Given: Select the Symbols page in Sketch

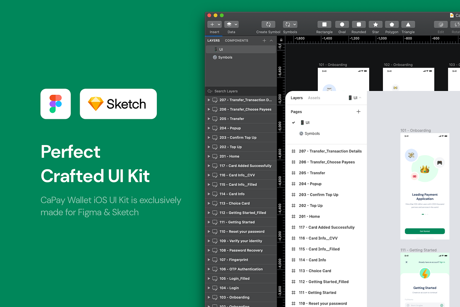Looking at the screenshot, I should click(241, 57).
